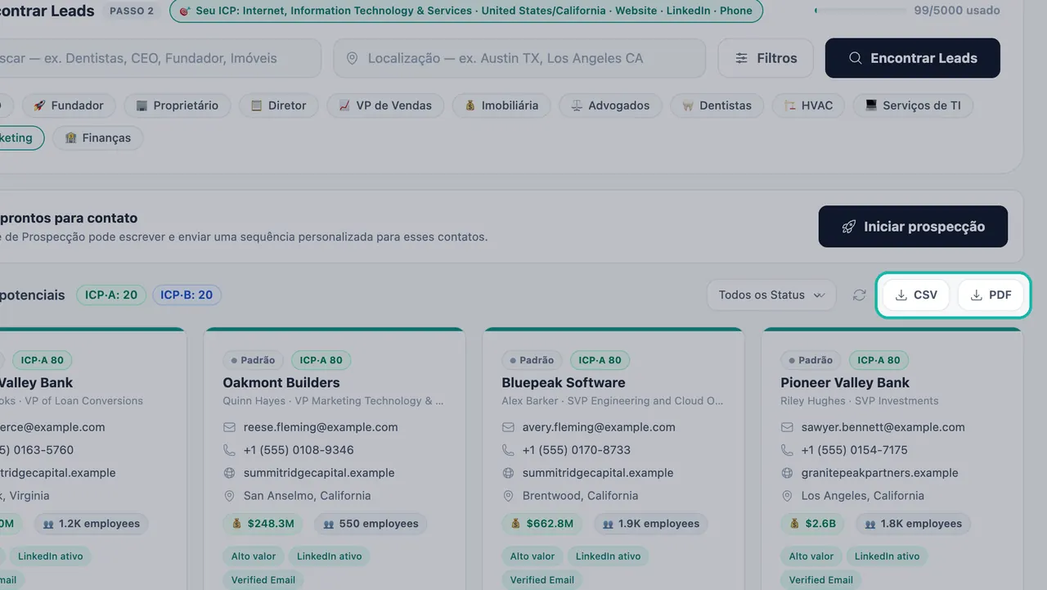The width and height of the screenshot is (1047, 590).
Task: Select the Dentistas chip
Action: (x=717, y=106)
